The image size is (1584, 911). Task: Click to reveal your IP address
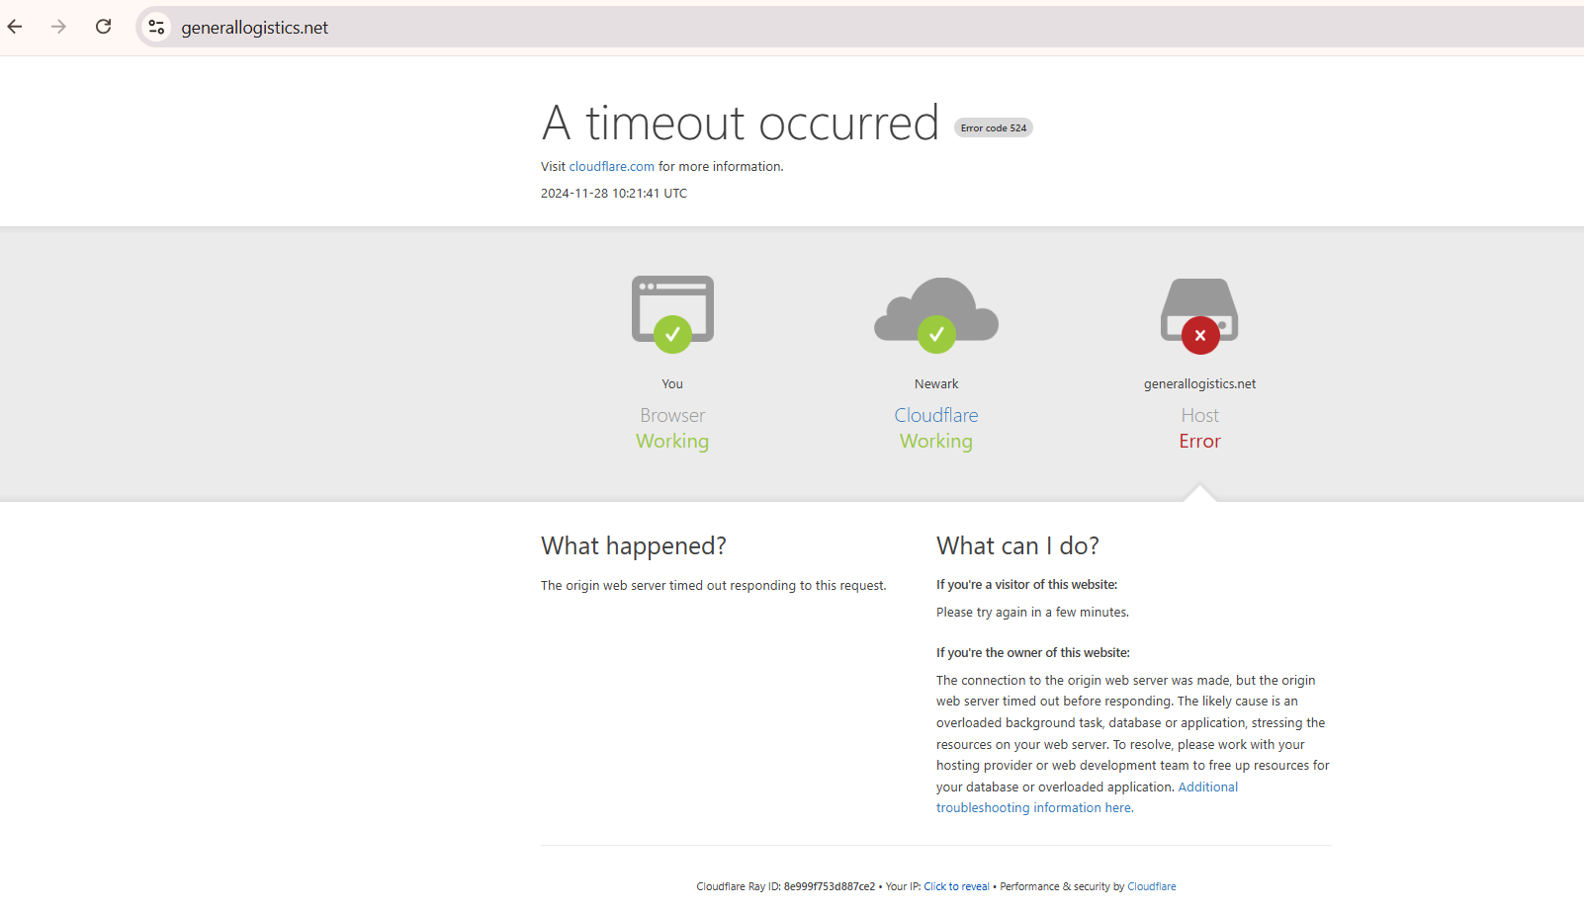pos(956,886)
